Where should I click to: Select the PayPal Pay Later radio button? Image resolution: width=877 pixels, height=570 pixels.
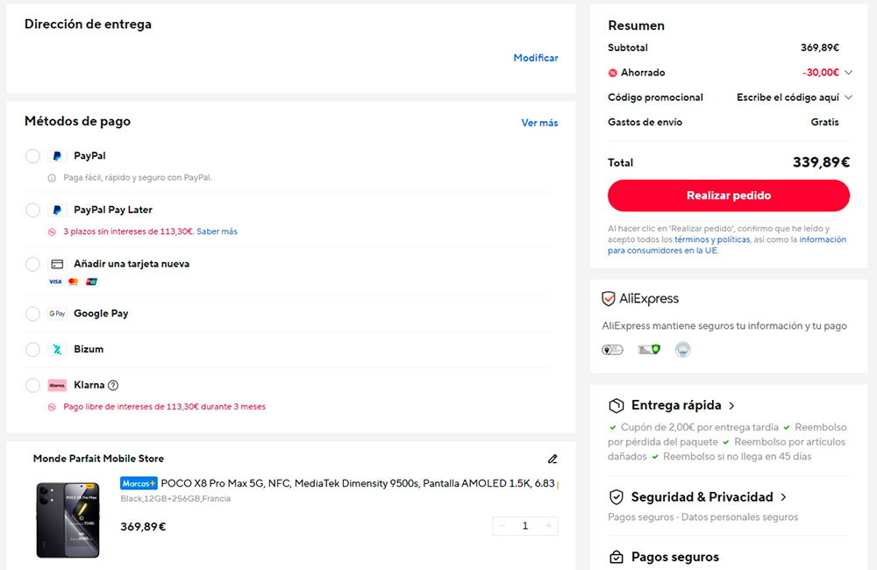pyautogui.click(x=32, y=210)
